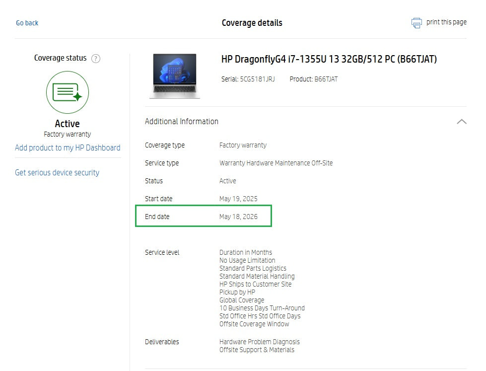The height and width of the screenshot is (371, 486).
Task: Click Go back to return to search
Action: 27,23
